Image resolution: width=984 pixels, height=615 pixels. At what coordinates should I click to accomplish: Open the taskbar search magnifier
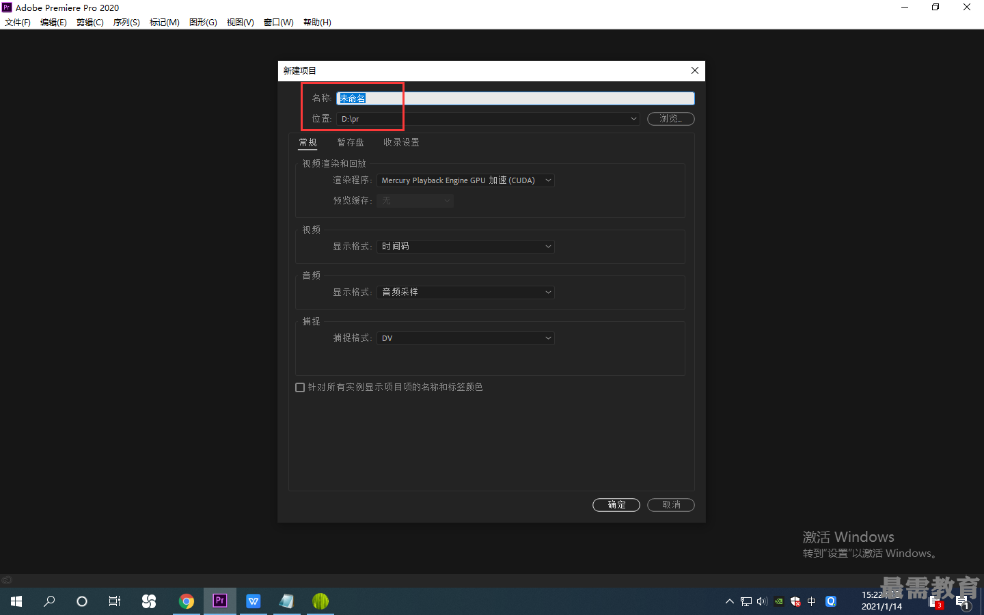(49, 601)
